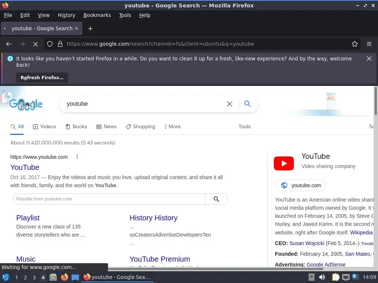Switch to workspace 1
378x283 pixels.
(16, 277)
